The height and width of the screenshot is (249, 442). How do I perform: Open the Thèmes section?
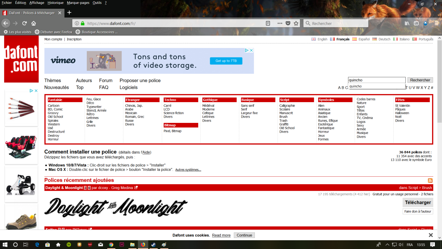[52, 80]
